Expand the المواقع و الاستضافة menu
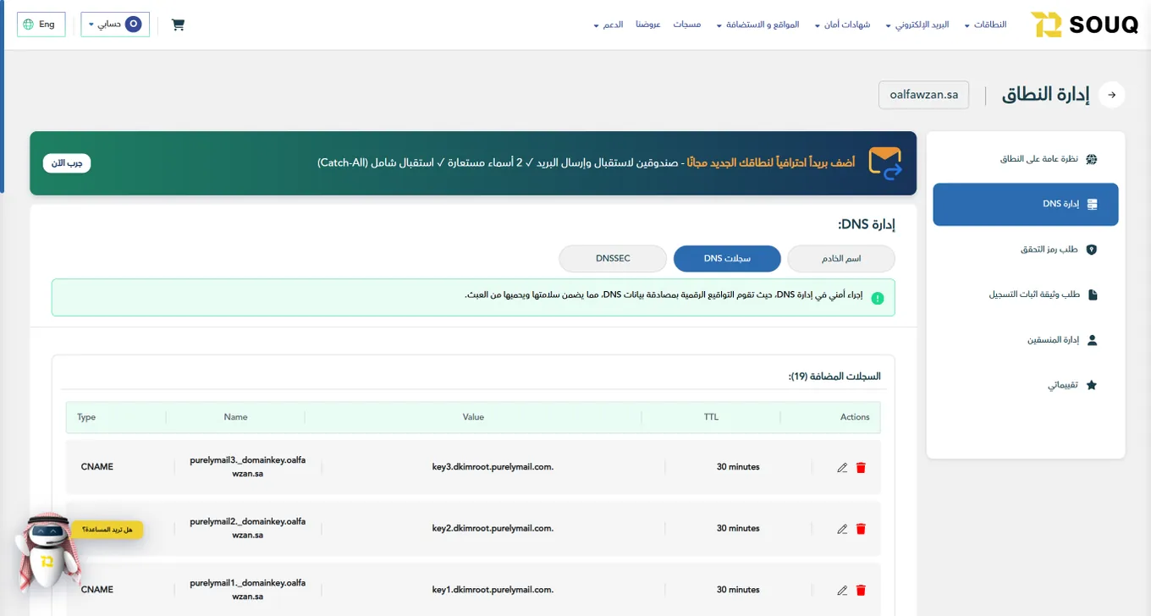The height and width of the screenshot is (616, 1151). [757, 25]
